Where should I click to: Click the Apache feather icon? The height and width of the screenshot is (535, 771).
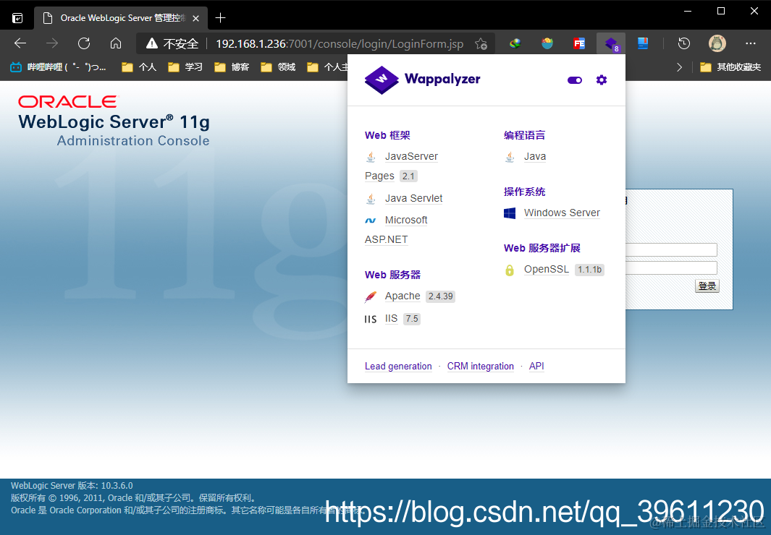(371, 296)
